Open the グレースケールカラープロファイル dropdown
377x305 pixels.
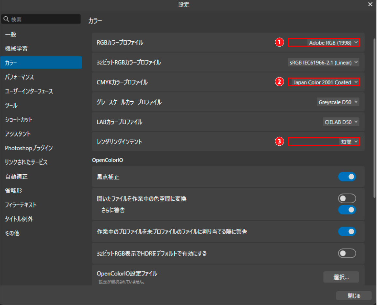338,102
